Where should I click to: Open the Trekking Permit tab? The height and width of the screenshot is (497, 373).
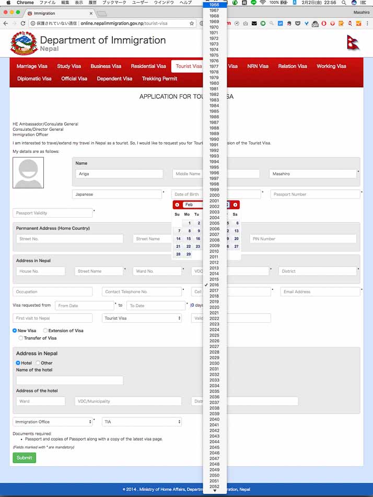tap(159, 78)
